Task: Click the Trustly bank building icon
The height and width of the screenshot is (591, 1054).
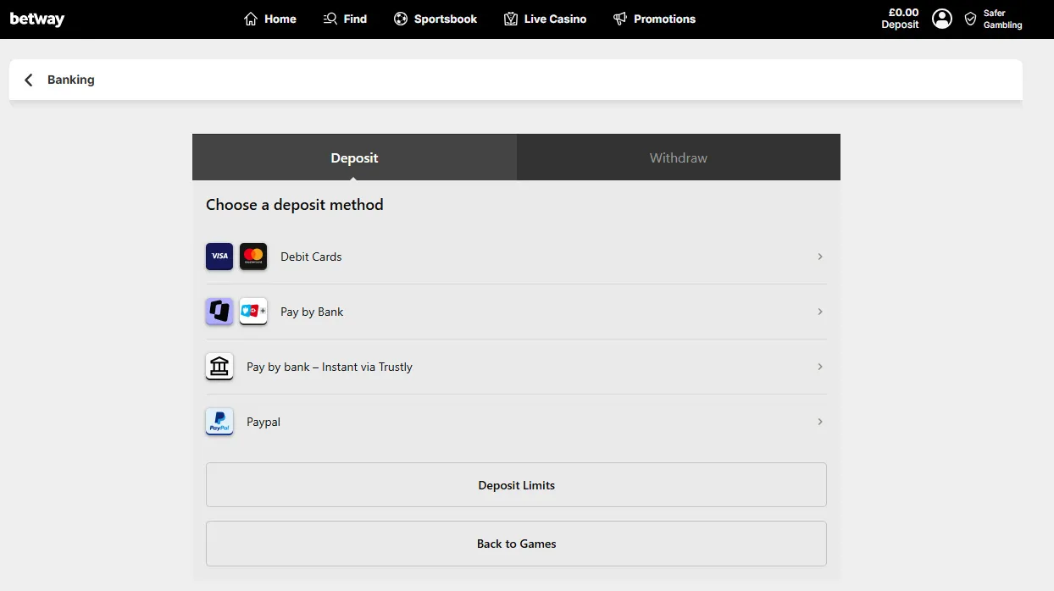Action: click(x=219, y=366)
